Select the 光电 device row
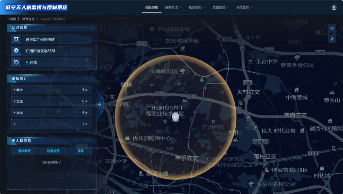Screen dimensions: 343x194 52,113
